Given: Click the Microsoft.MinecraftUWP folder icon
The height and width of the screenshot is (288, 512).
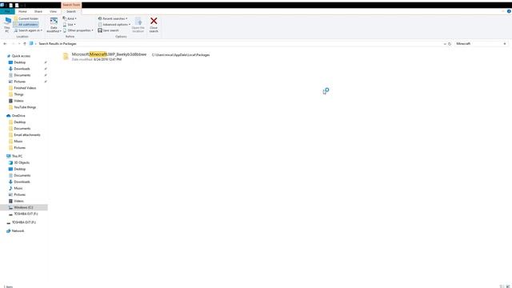Looking at the screenshot, I should 66,57.
